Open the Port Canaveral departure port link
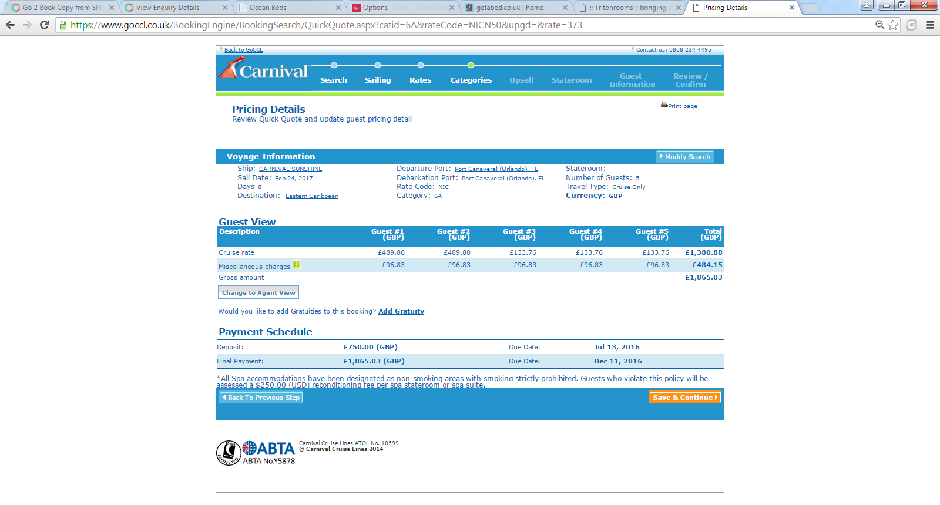The width and height of the screenshot is (940, 505). click(496, 169)
